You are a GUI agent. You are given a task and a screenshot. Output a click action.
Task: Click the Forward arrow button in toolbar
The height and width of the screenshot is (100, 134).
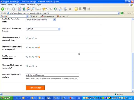[x=13, y=9]
